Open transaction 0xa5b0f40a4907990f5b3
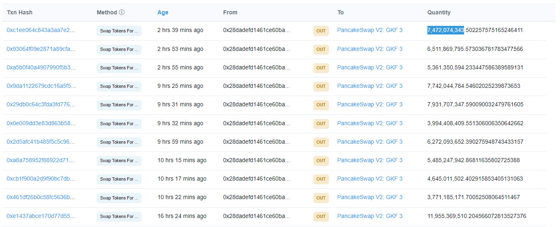The image size is (560, 227). 41,68
